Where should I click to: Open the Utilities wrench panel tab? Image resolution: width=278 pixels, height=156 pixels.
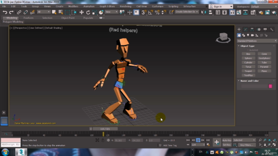[271, 29]
